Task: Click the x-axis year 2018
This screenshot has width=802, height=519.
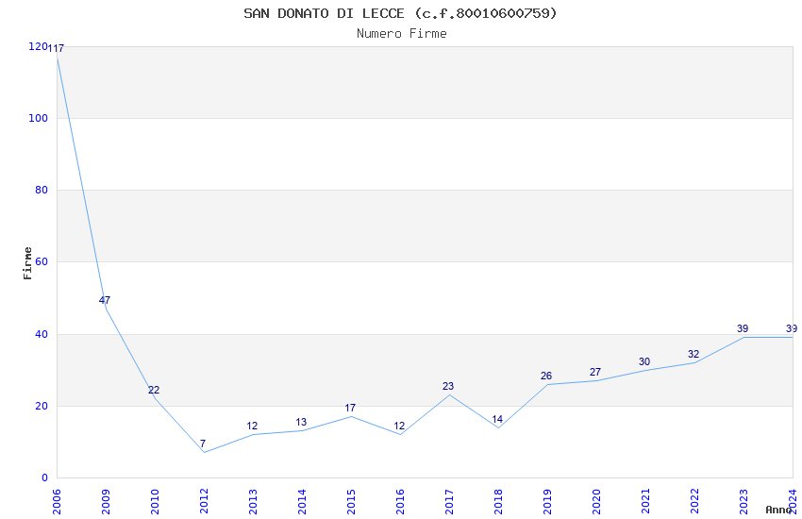Action: 499,502
